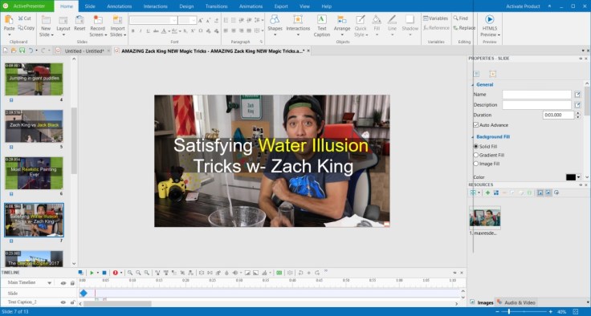This screenshot has width=591, height=316.
Task: Click the Replace button in Editing
Action: coord(464,28)
